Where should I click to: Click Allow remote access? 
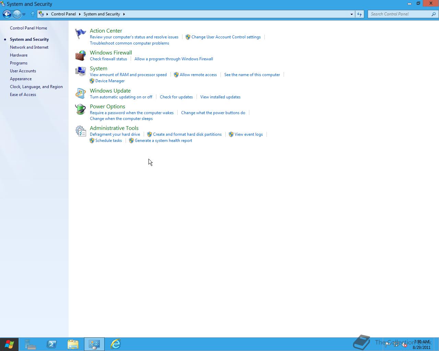coord(198,75)
